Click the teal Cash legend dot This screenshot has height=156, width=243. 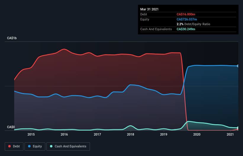tap(51, 146)
